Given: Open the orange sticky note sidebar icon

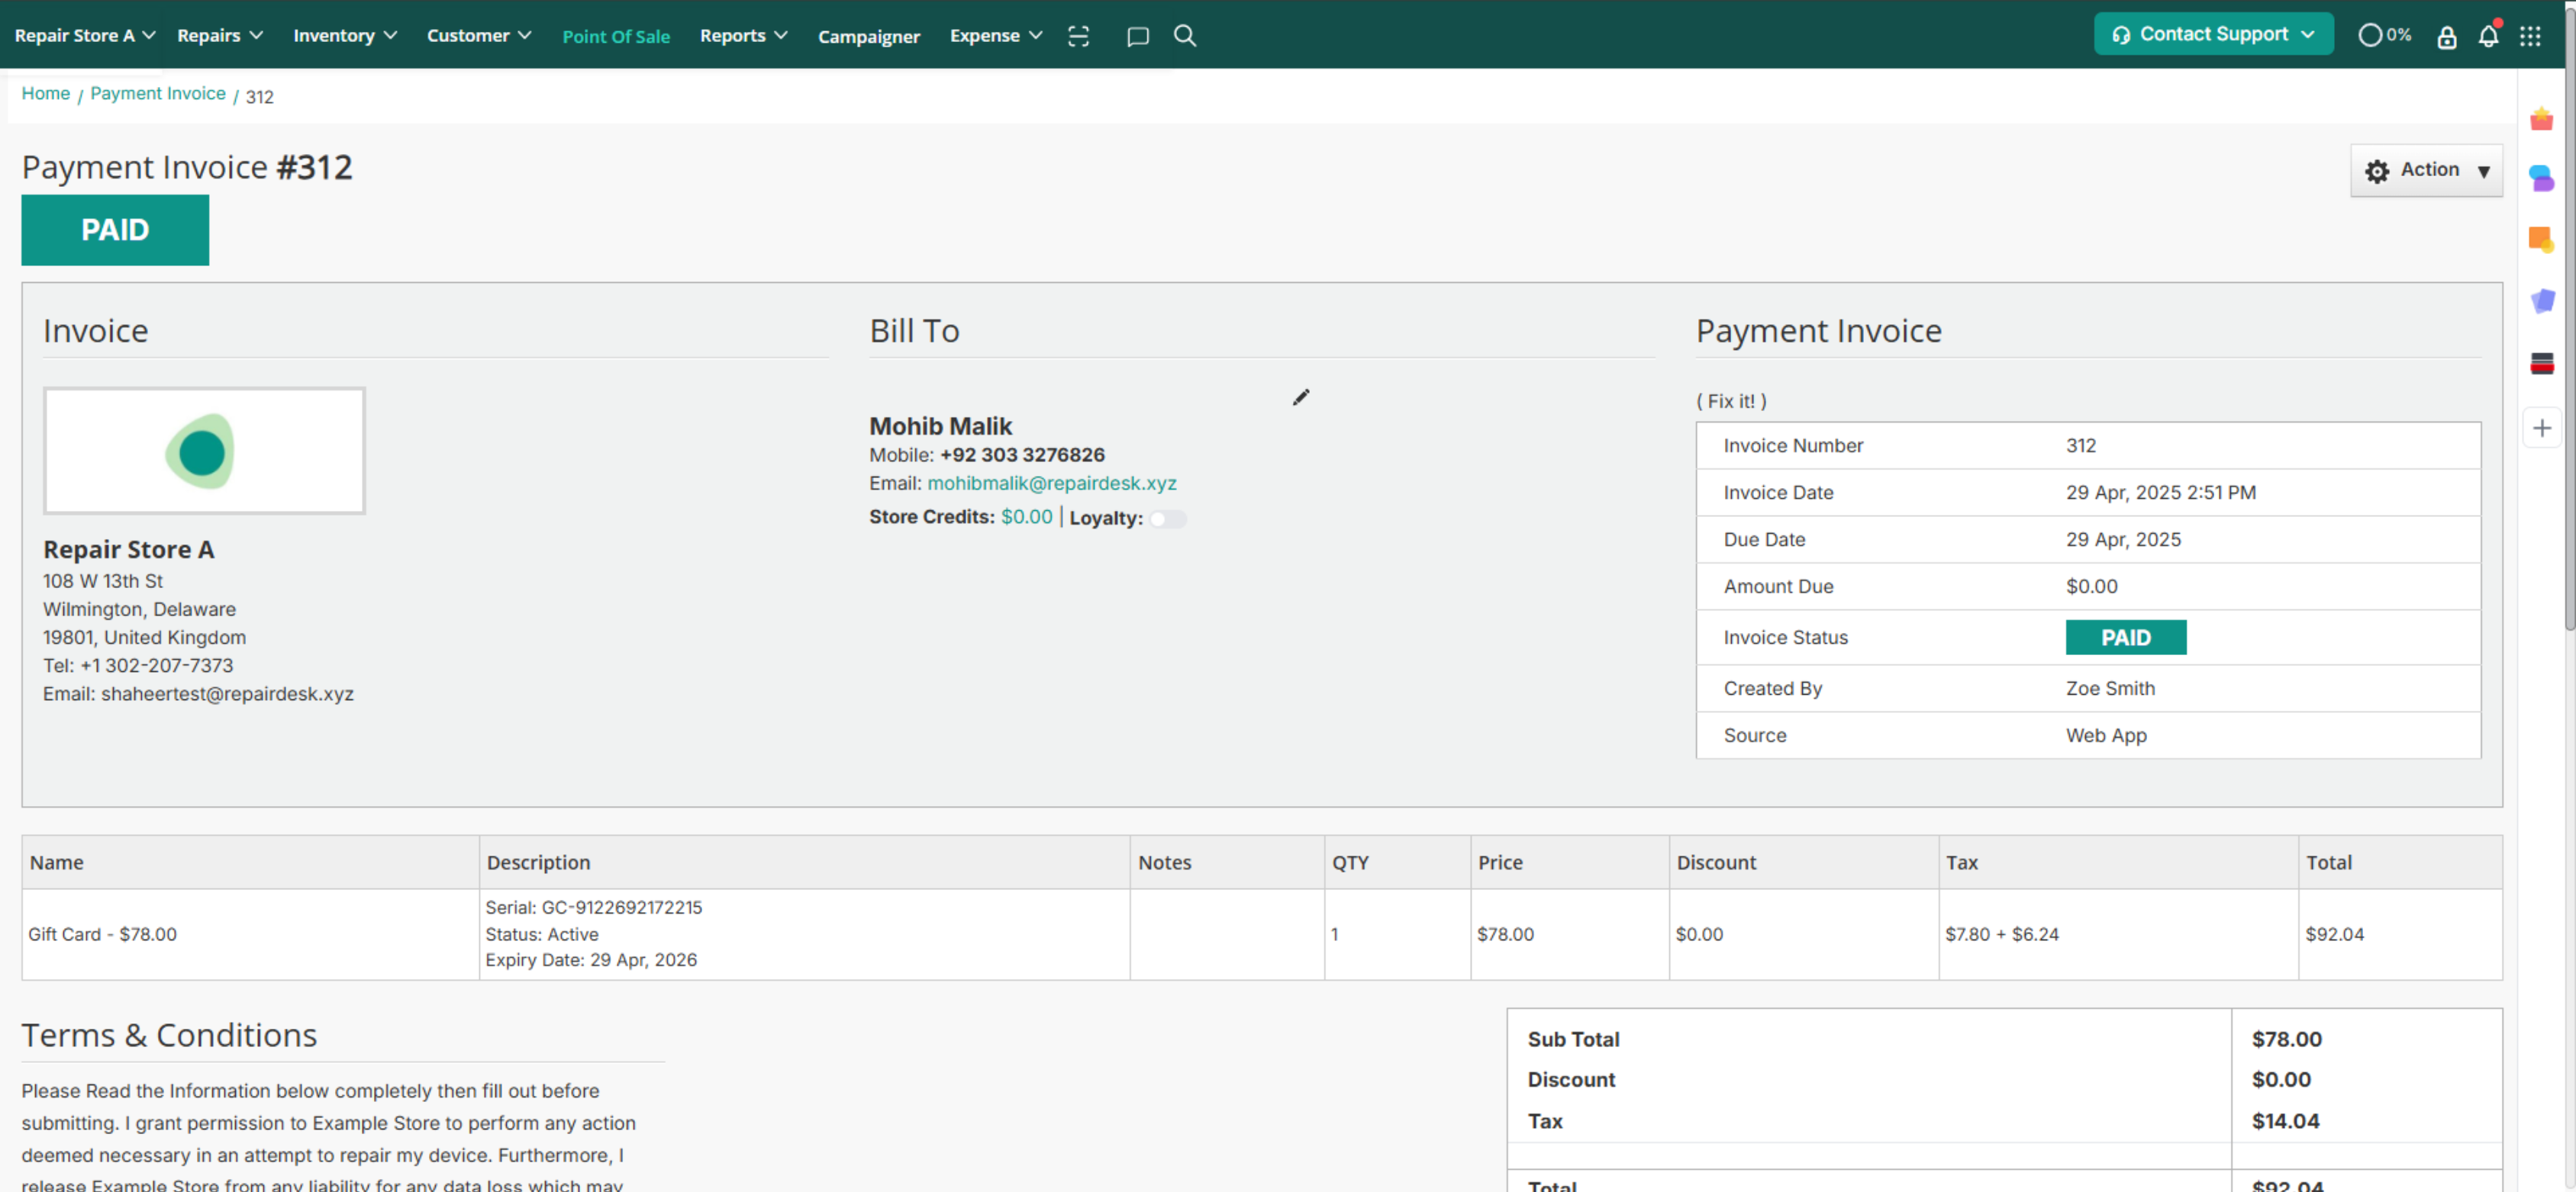Looking at the screenshot, I should coord(2541,239).
